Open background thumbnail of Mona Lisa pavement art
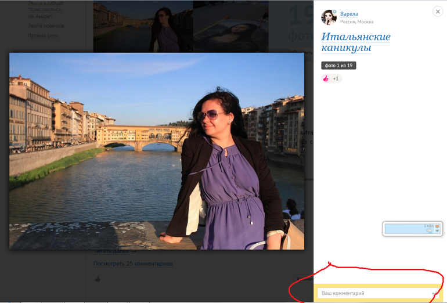Viewport: 447px width, 303px height. [231, 26]
